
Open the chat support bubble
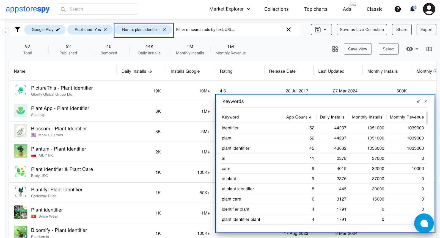(424, 223)
